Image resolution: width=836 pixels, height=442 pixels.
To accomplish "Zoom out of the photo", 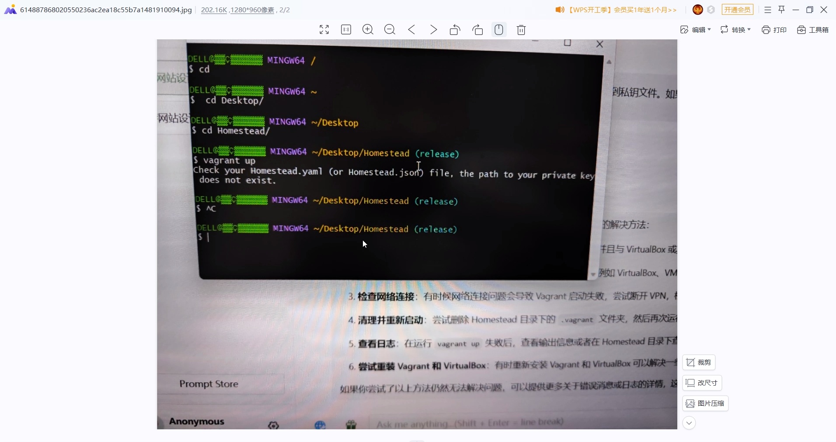I will pos(389,30).
